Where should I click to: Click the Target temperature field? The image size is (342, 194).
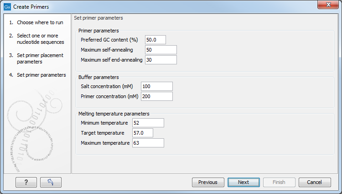143,133
